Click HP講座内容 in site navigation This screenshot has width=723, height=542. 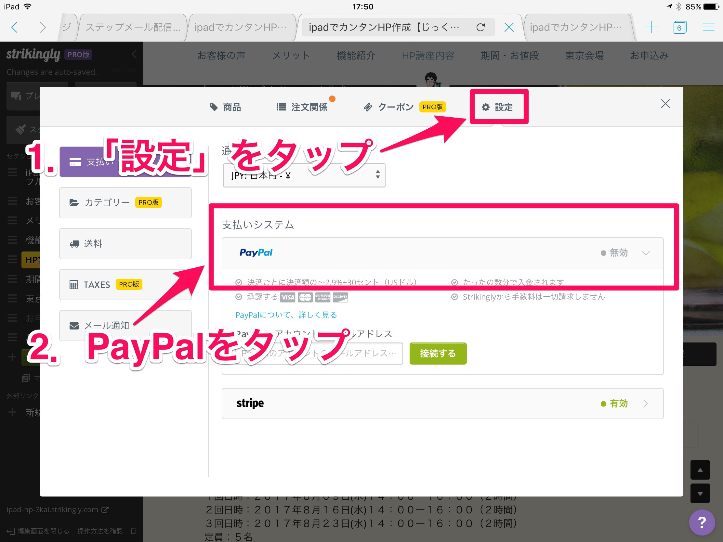point(428,56)
